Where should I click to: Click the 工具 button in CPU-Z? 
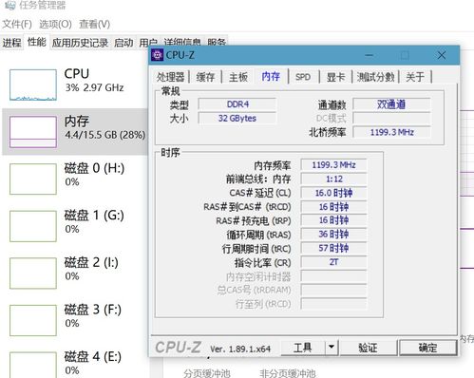coord(303,348)
